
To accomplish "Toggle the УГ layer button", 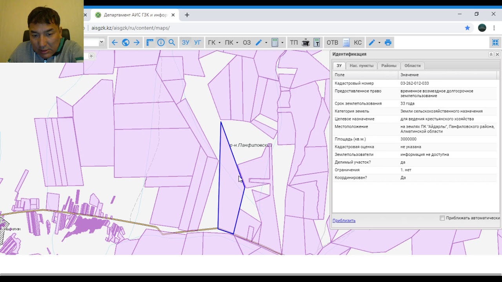I will [x=197, y=43].
